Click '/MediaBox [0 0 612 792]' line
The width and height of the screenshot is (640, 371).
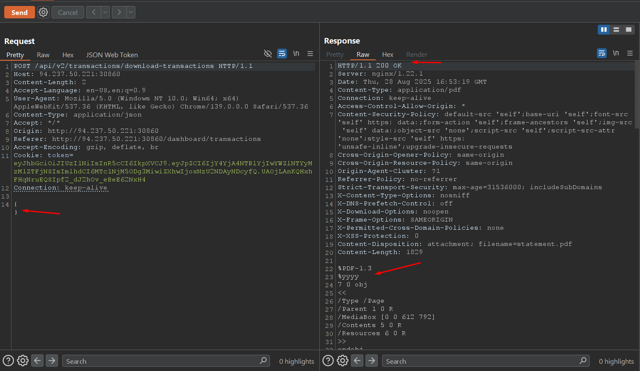point(386,317)
